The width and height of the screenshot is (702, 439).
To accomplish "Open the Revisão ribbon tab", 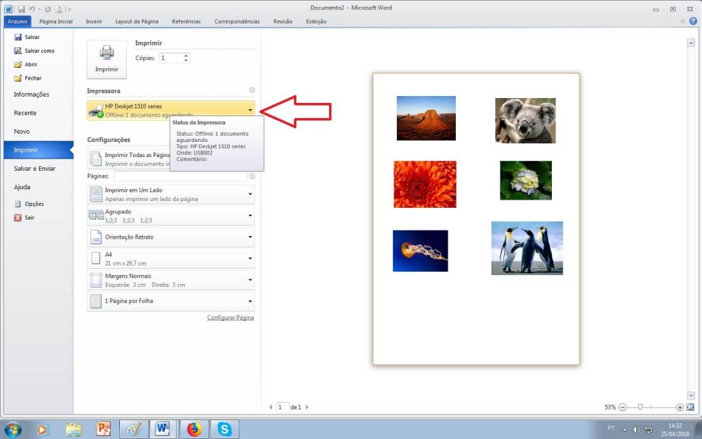I will click(x=282, y=21).
